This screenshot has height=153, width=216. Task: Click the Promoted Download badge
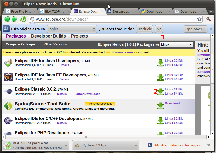(x=100, y=104)
